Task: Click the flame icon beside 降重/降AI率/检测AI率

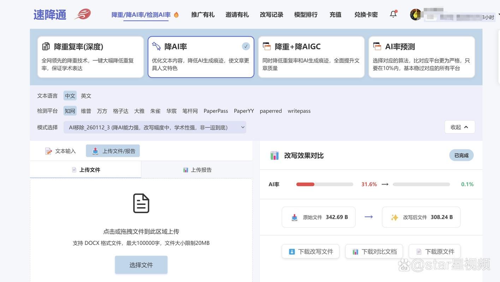Action: coord(176,15)
